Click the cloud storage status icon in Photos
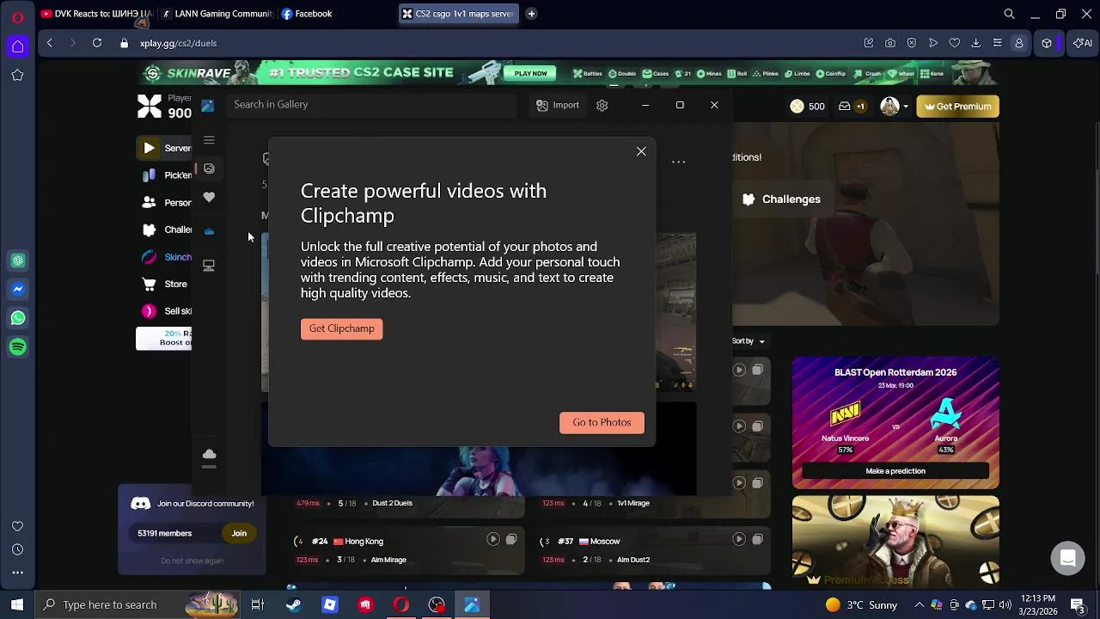The image size is (1100, 619). [209, 455]
